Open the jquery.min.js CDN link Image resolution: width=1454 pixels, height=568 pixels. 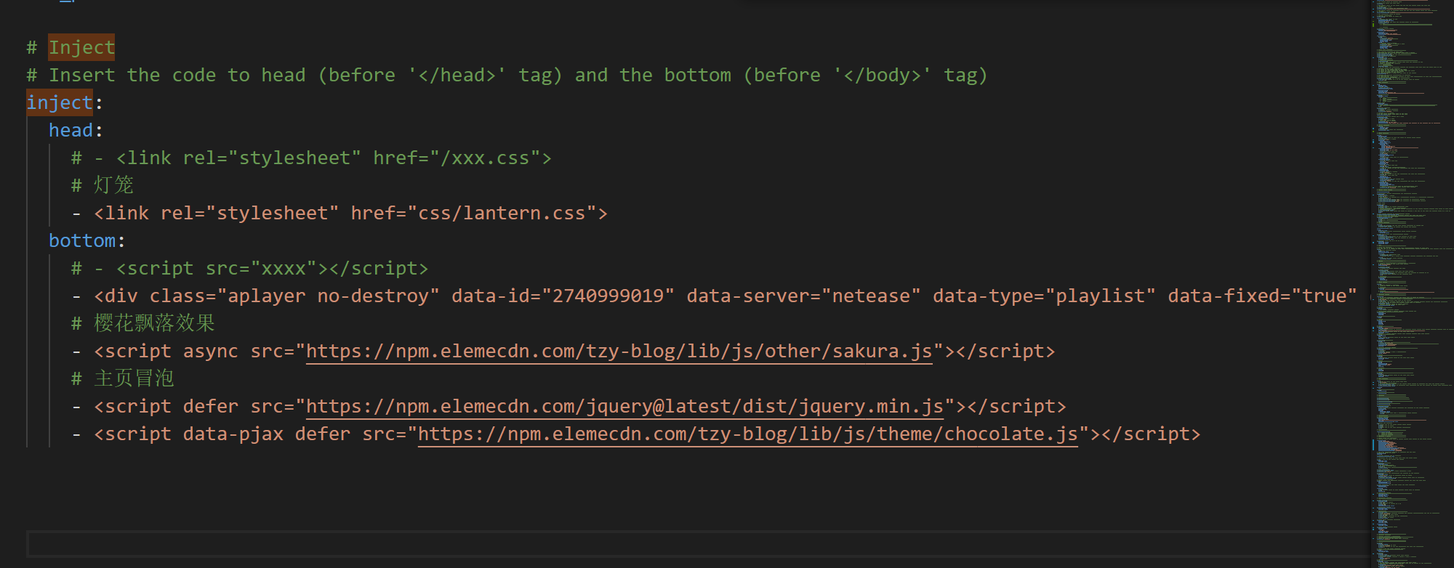tap(624, 407)
